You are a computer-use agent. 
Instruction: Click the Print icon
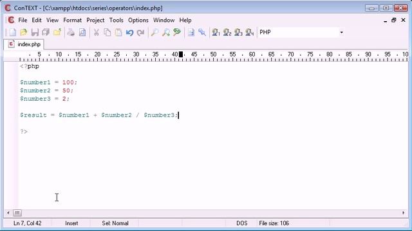(71, 33)
